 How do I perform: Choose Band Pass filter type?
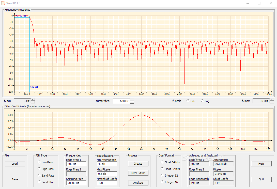coord(46,175)
